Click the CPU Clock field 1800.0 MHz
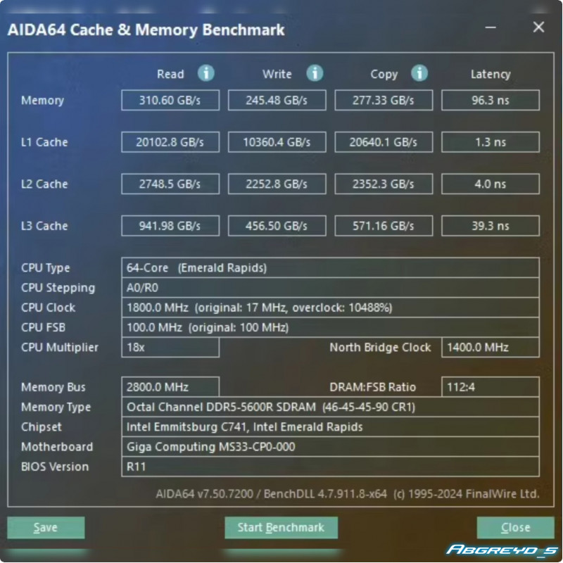 [330, 308]
